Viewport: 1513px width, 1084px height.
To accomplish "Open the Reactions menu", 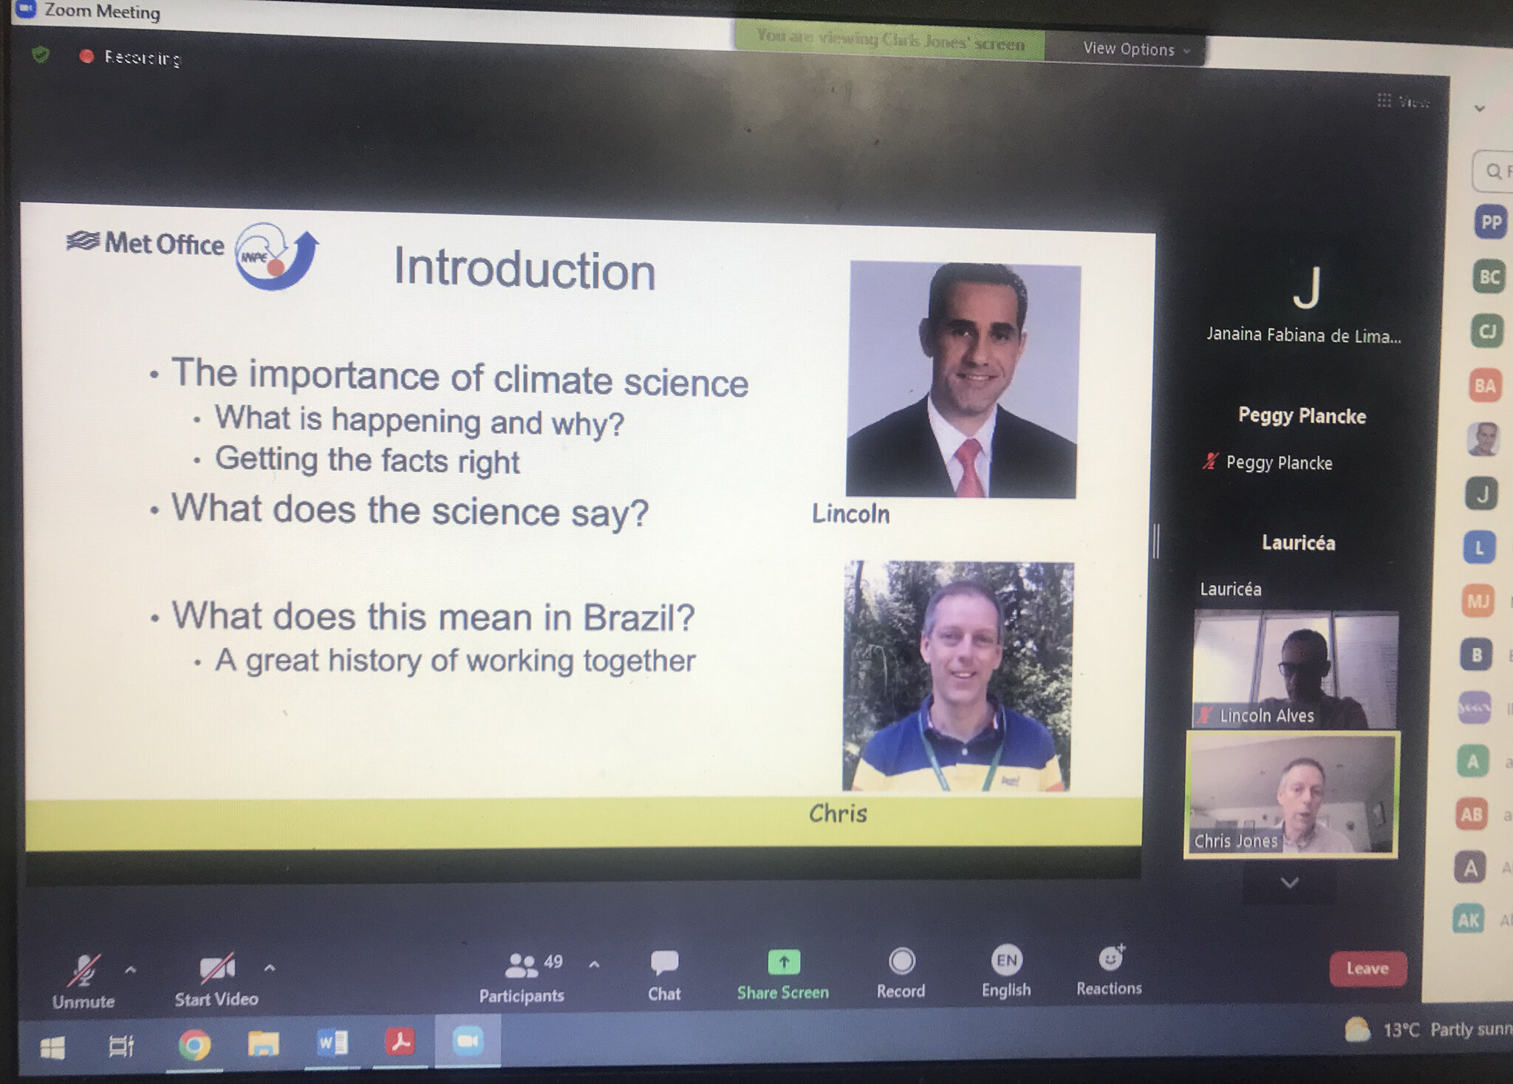I will pos(1109,970).
